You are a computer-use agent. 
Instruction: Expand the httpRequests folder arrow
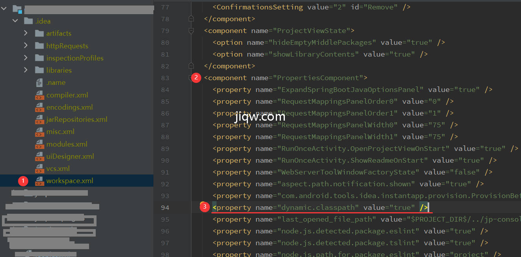(x=26, y=46)
